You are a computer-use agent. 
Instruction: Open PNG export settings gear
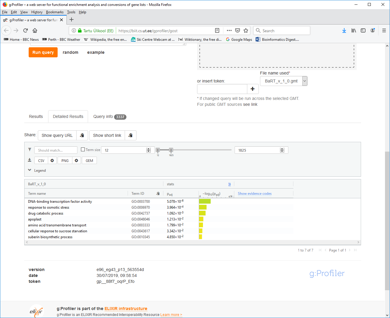(x=76, y=160)
